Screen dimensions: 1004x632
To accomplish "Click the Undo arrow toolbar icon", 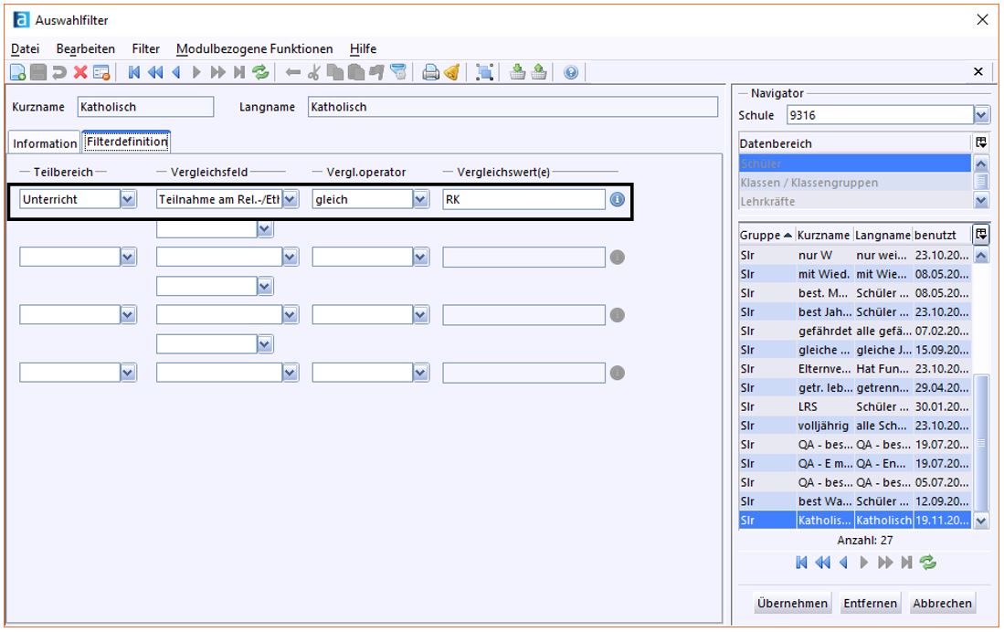I will [59, 72].
